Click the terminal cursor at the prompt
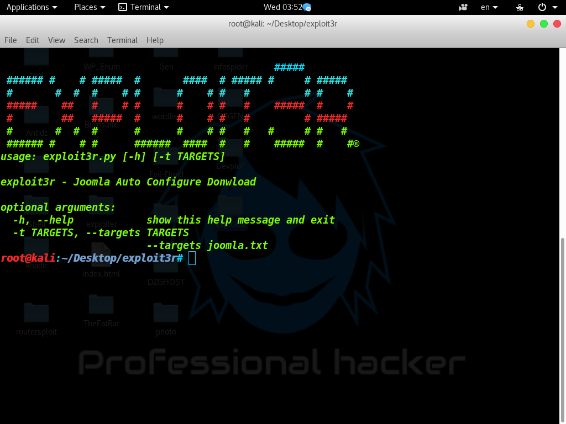This screenshot has width=566, height=424. point(192,258)
